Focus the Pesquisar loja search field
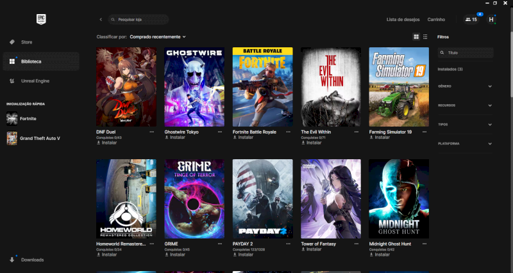This screenshot has height=273, width=513. click(x=139, y=20)
